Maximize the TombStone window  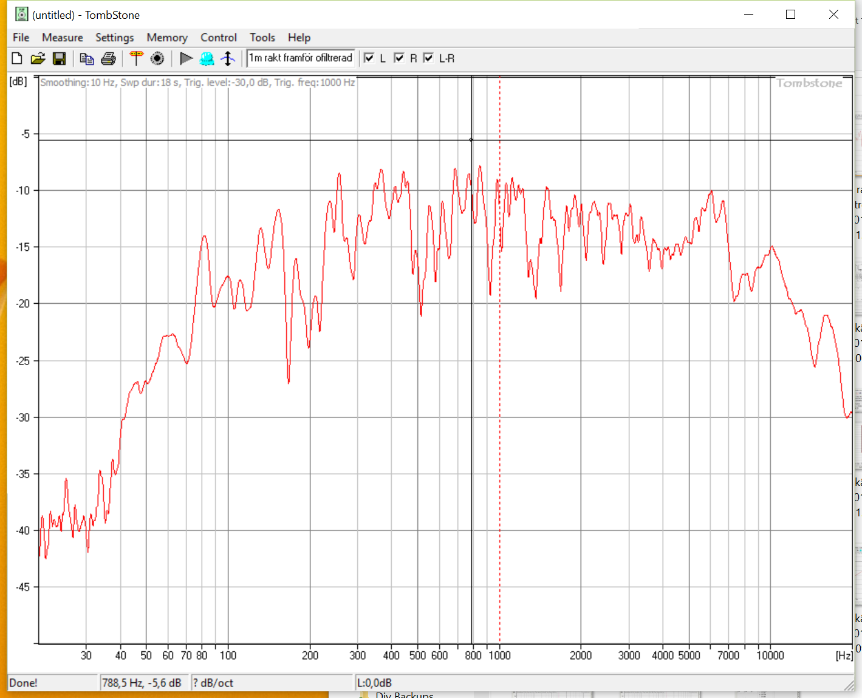pyautogui.click(x=791, y=15)
